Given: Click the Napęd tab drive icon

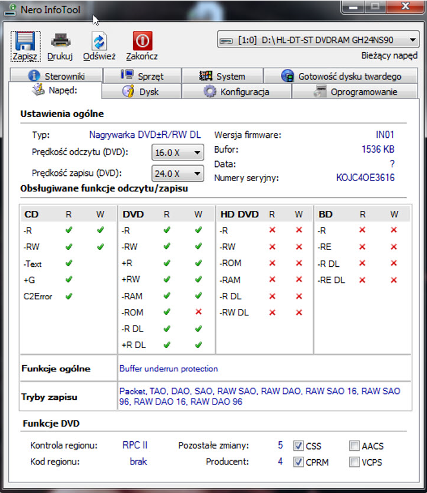Looking at the screenshot, I should click(x=39, y=90).
